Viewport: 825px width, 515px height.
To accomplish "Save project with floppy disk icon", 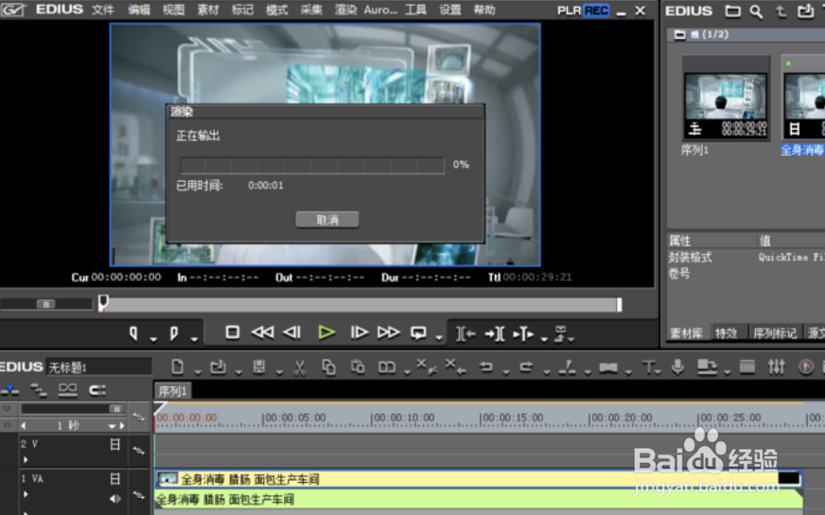I will click(259, 366).
